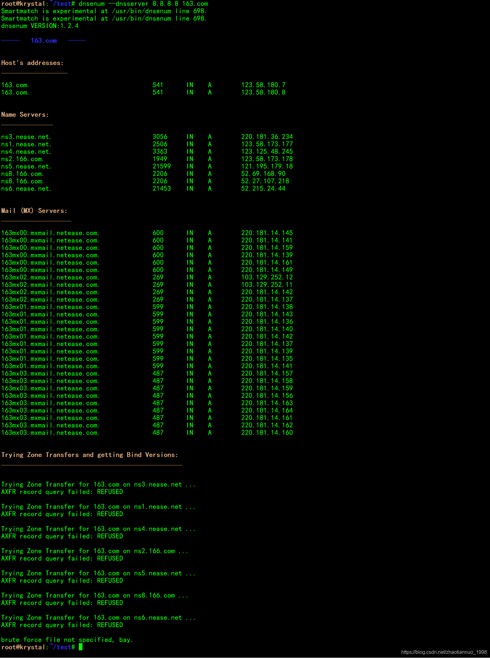The height and width of the screenshot is (658, 490).
Task: Click MX IP 220.181.14.156
Action: pyautogui.click(x=267, y=396)
